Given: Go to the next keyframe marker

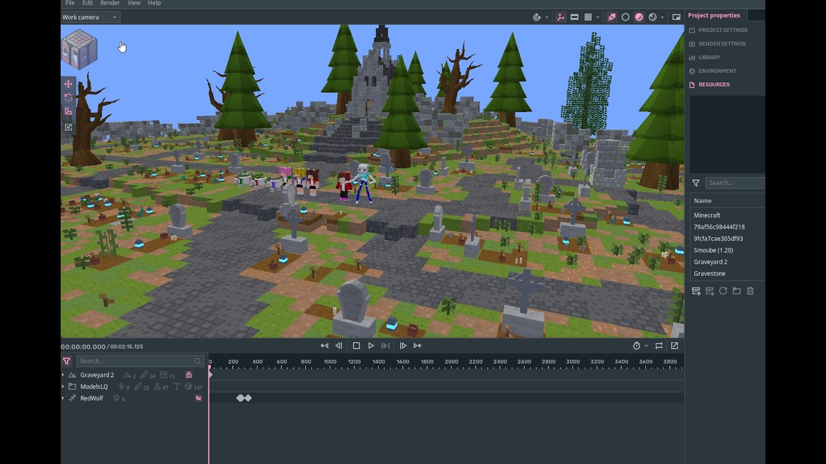Looking at the screenshot, I should (x=403, y=346).
